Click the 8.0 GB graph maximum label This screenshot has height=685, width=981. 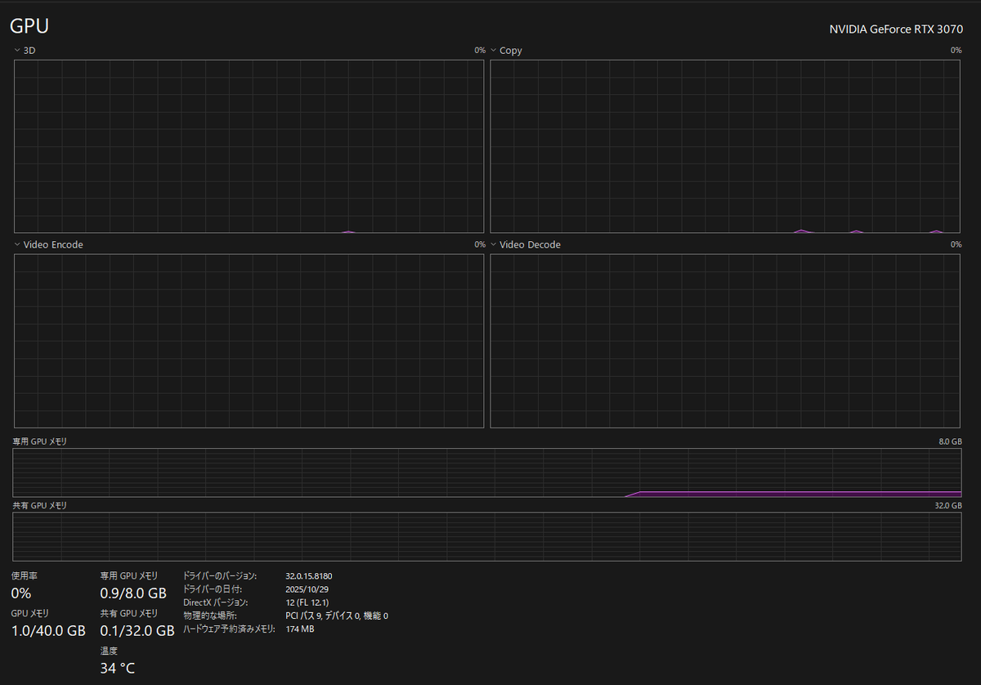[950, 441]
